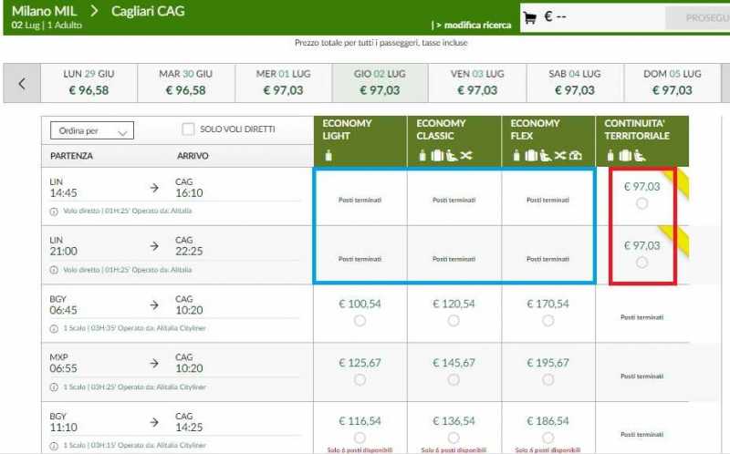
Task: Select € 97,03 fare for 21:00 flight
Action: (x=641, y=263)
